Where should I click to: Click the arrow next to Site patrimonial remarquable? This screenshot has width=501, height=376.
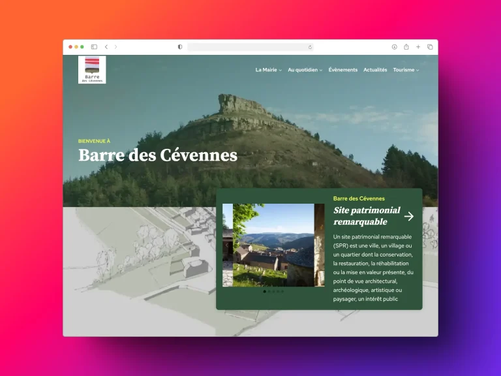(x=408, y=216)
